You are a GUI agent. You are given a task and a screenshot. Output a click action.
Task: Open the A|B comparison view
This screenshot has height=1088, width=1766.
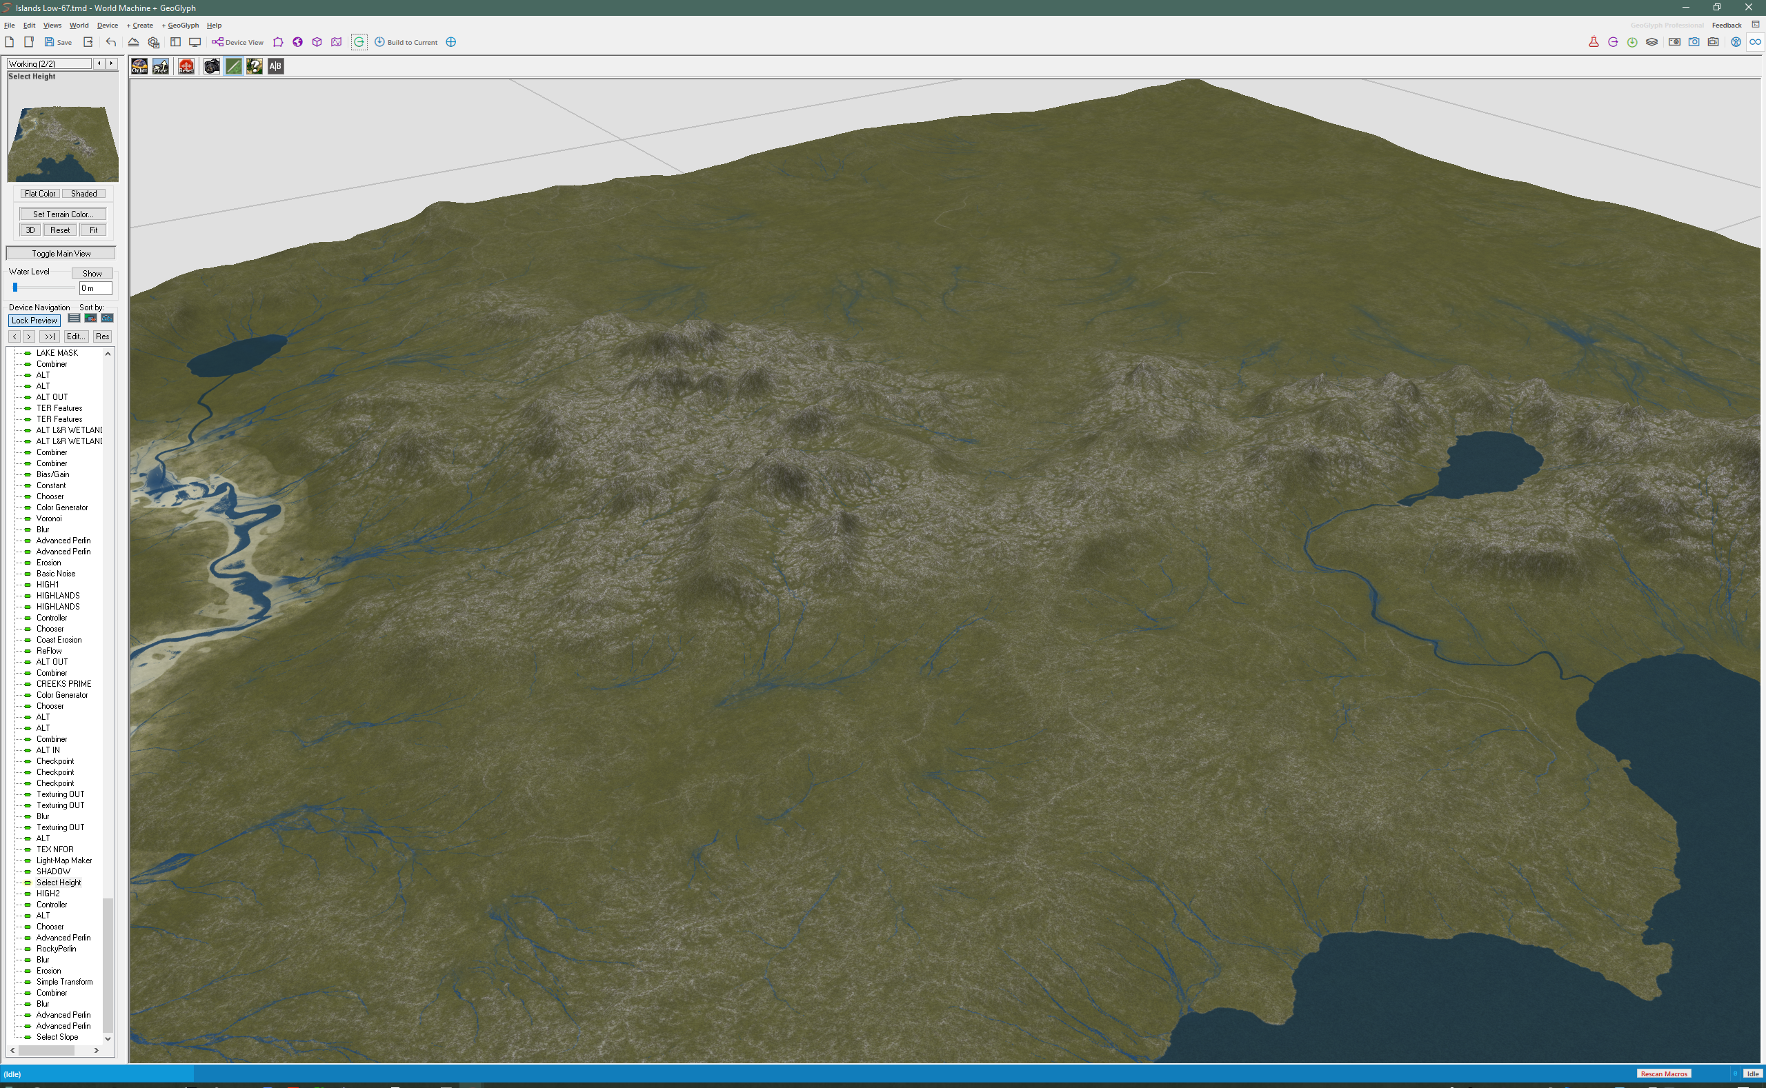(x=275, y=66)
